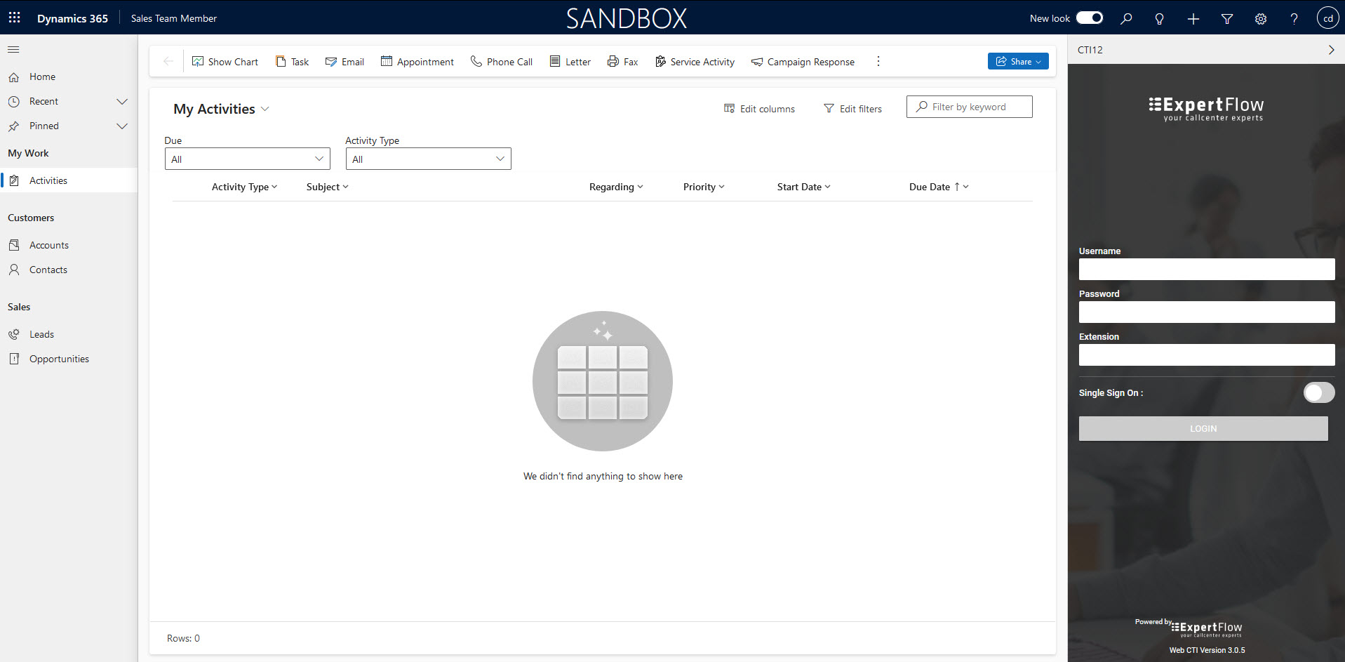The height and width of the screenshot is (662, 1345).
Task: Click the Username input field
Action: point(1206,270)
